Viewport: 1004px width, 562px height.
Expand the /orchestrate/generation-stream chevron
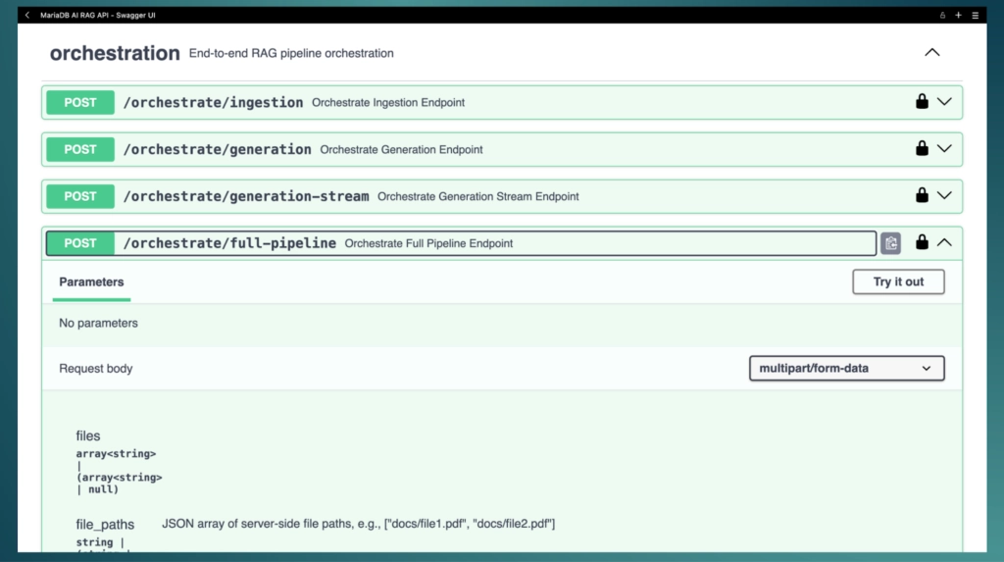[944, 196]
